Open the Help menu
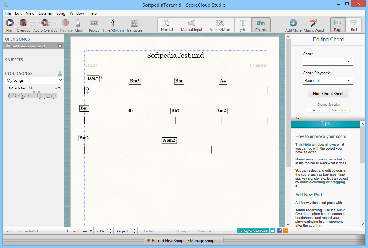The image size is (368, 248). (92, 13)
